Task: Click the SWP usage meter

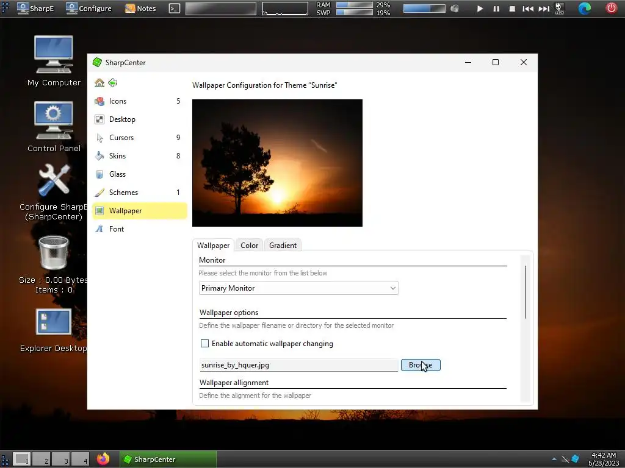Action: coord(355,12)
